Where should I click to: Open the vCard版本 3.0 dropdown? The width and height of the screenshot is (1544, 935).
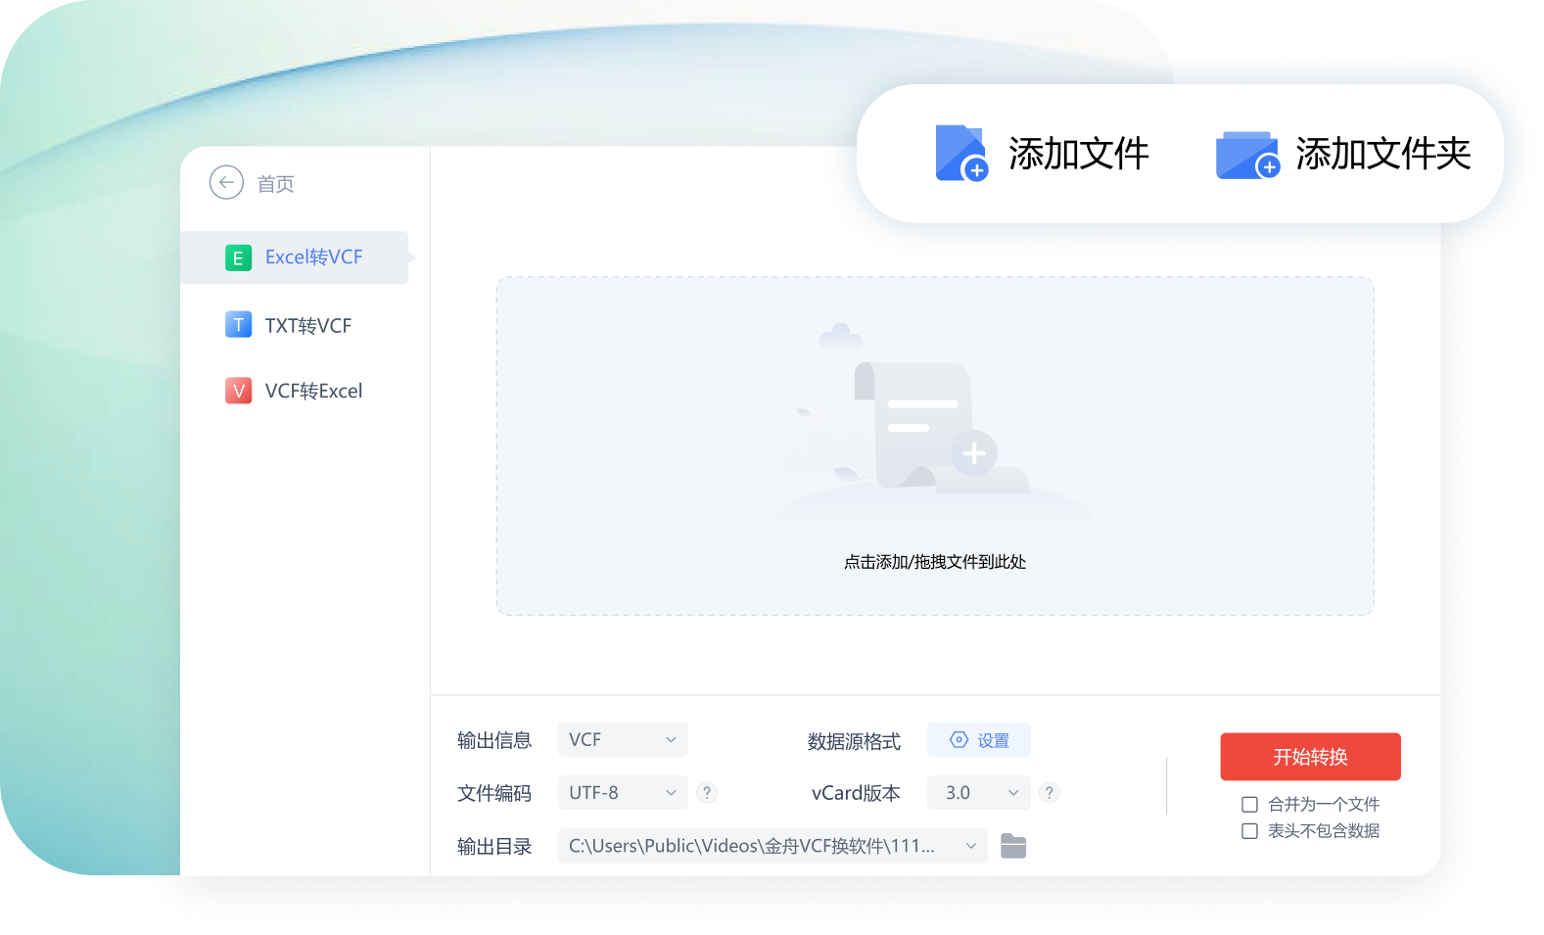[x=978, y=793]
